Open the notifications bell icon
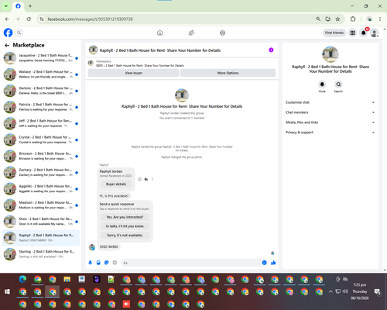Screen dimensions: 387x310 click(363, 33)
